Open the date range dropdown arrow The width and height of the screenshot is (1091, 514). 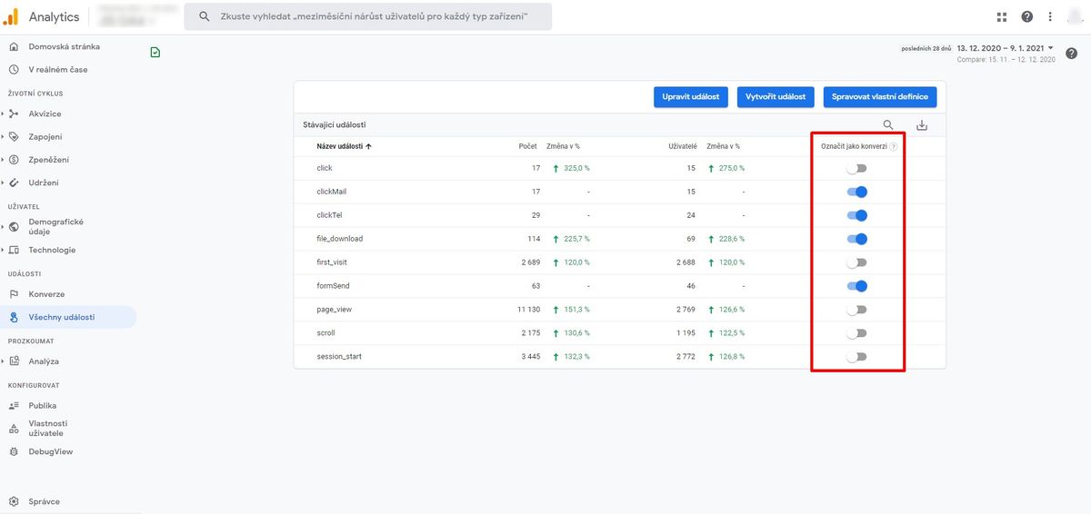[1051, 48]
